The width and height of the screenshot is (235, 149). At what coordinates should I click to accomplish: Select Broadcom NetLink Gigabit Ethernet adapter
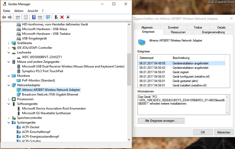(50, 94)
